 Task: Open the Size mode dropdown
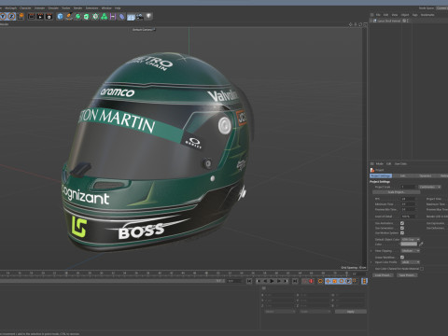click(315, 312)
